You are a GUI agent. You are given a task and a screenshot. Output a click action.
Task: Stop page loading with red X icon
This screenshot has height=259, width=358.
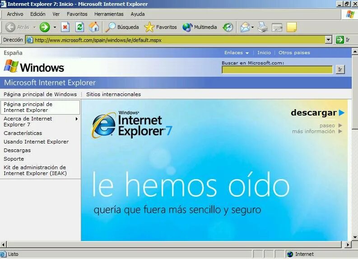coord(65,27)
